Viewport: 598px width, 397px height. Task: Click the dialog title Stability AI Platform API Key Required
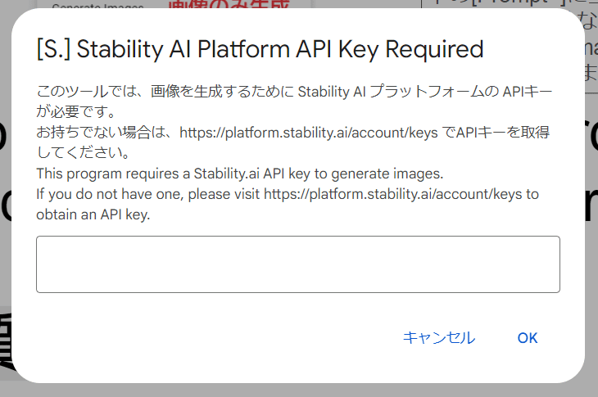280,50
